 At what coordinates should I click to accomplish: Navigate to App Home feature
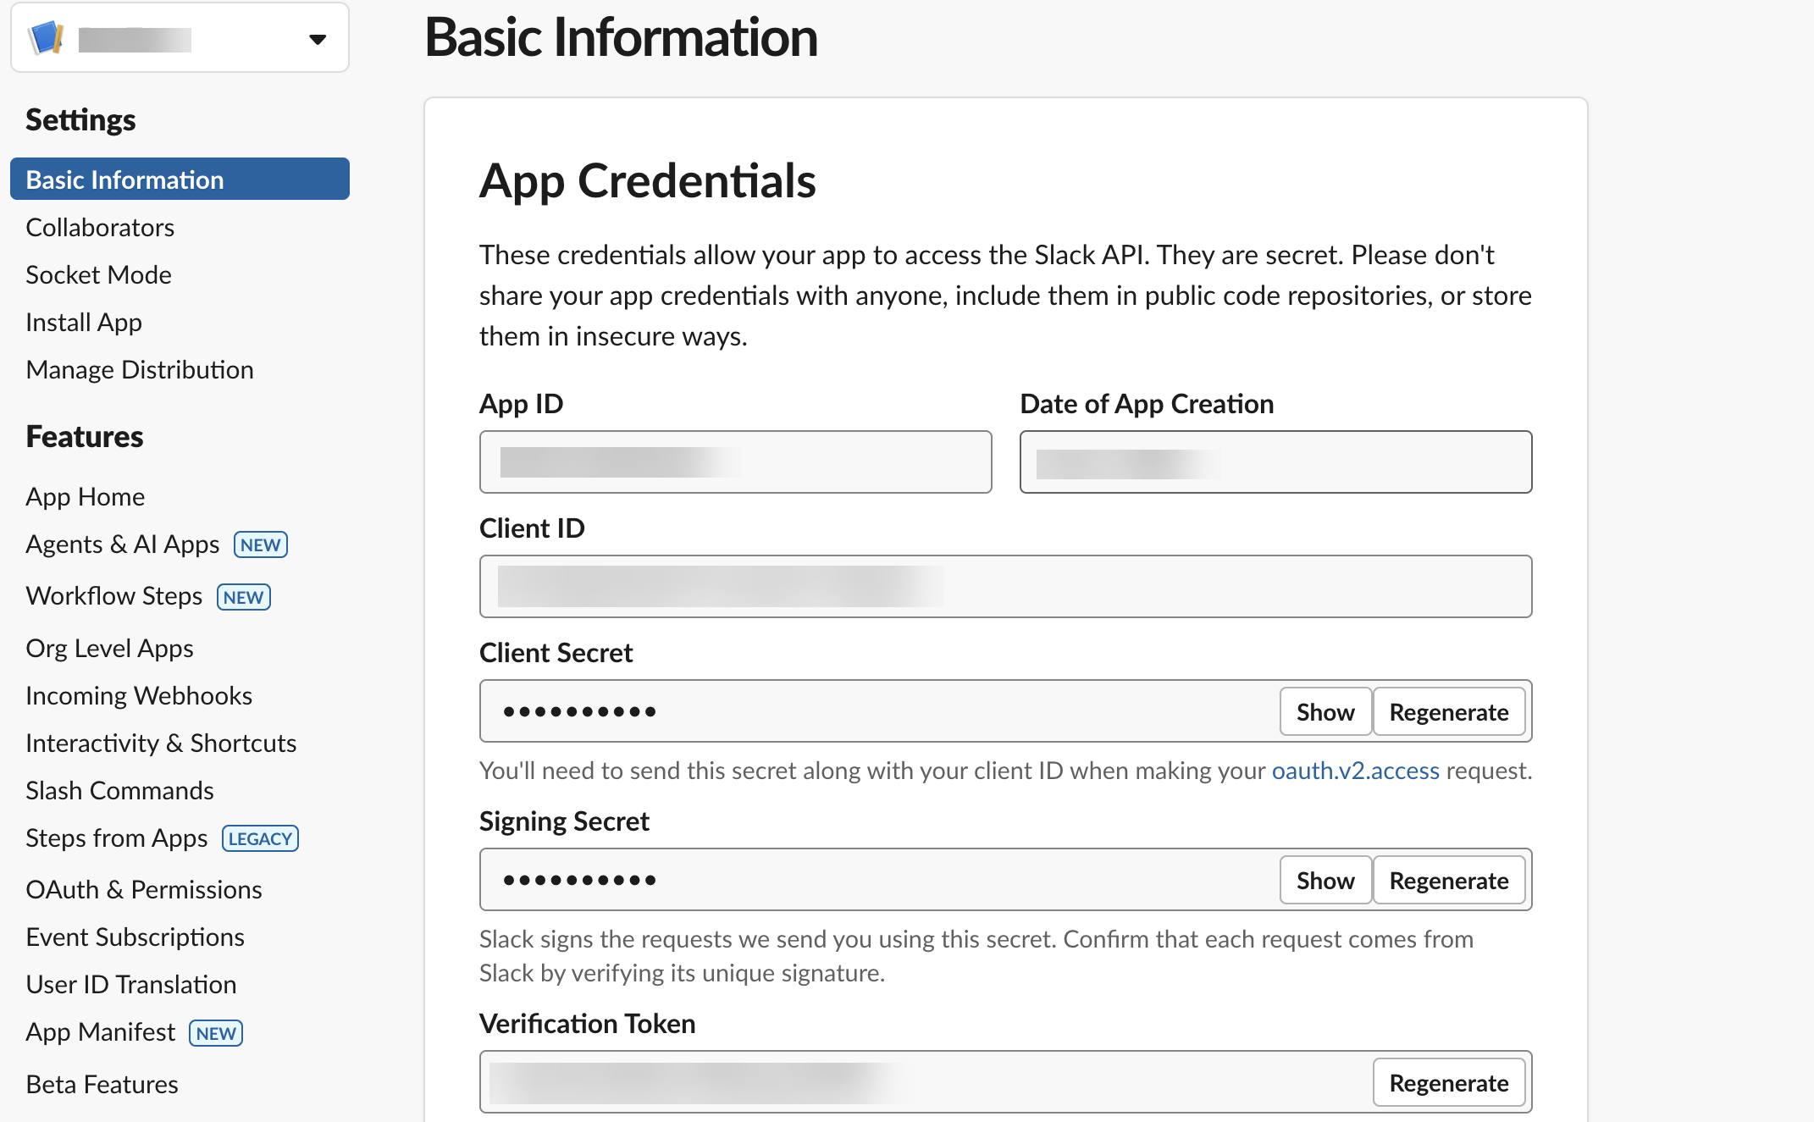[86, 496]
